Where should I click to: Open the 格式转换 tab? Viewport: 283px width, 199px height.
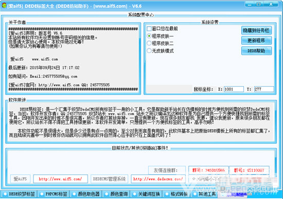pyautogui.click(x=176, y=194)
